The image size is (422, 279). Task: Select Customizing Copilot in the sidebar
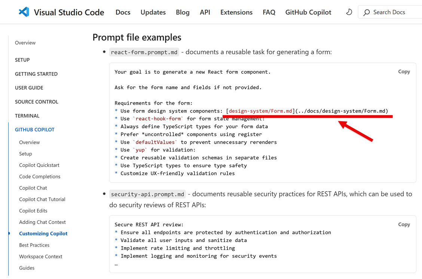(43, 233)
